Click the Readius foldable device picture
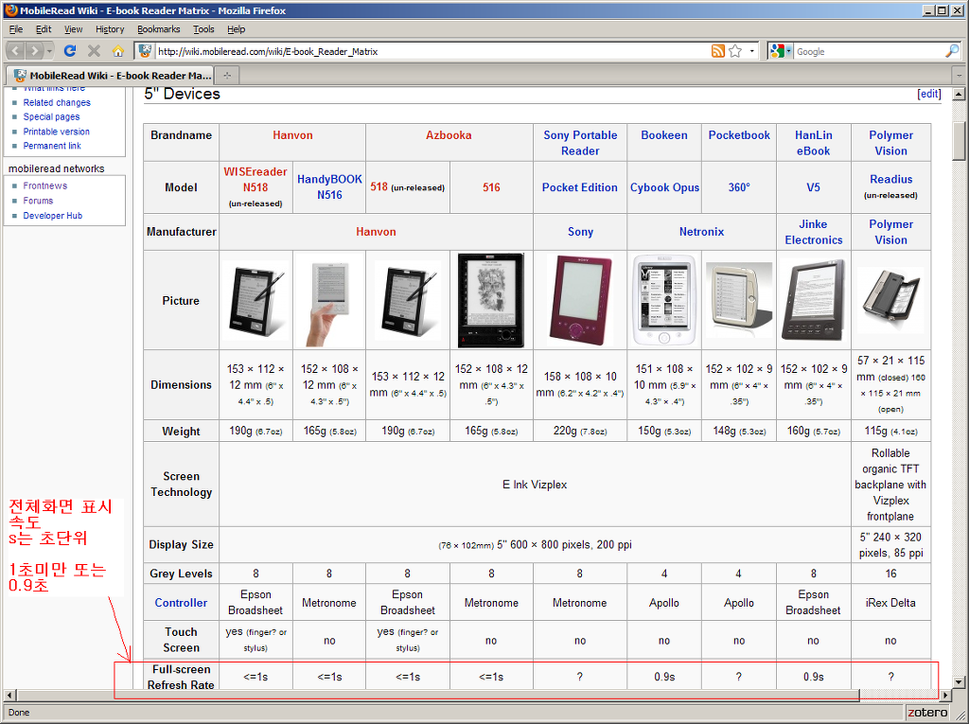 (x=891, y=300)
